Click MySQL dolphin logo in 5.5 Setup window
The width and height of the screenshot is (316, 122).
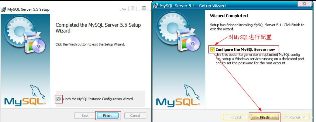click(x=25, y=96)
